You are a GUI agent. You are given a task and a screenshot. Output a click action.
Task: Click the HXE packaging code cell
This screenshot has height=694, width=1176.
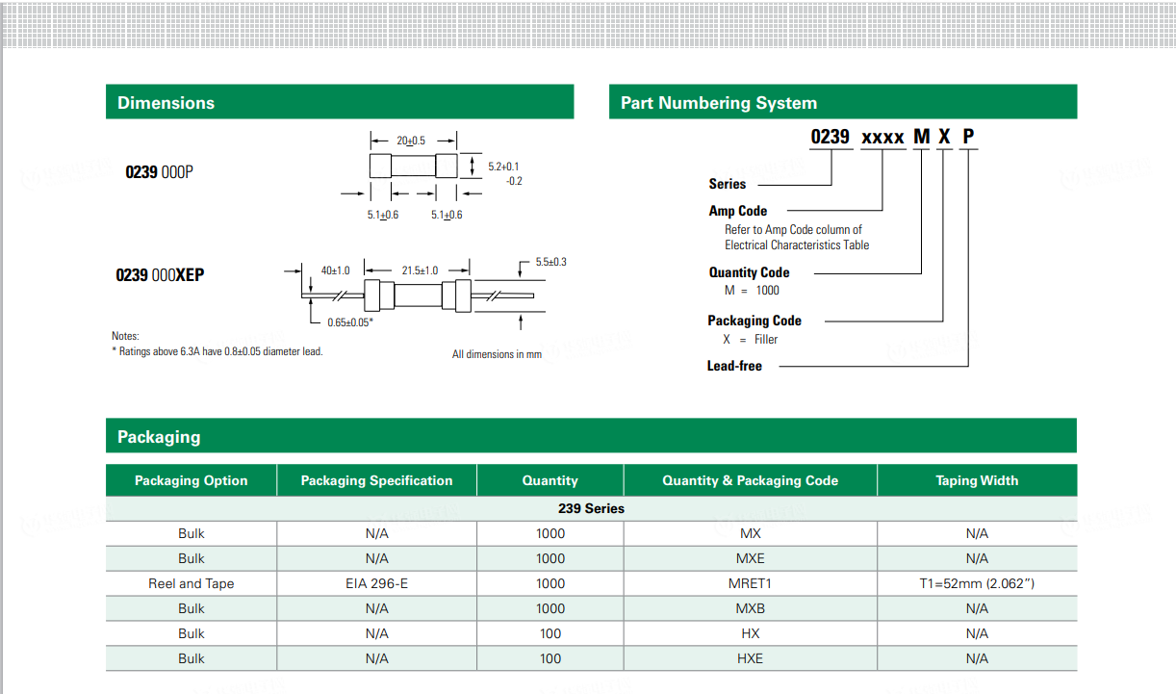click(x=750, y=658)
